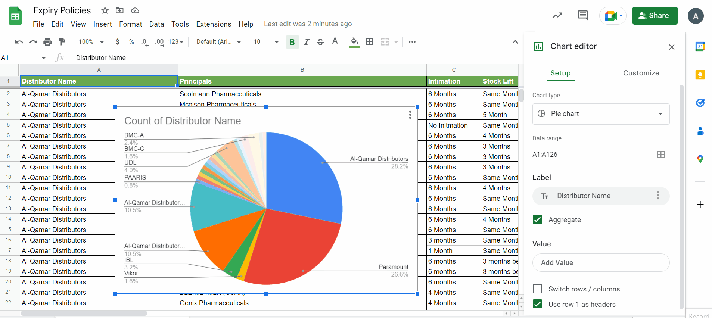Open Last edit was 2 minutes ago link
Viewport: 712px width, 318px height.
[x=308, y=24]
